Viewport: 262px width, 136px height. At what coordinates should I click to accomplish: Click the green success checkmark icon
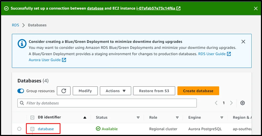coord(6,8)
